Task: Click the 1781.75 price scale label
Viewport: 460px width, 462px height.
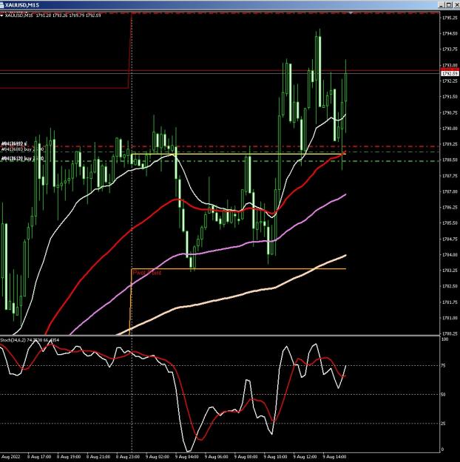Action: click(450, 302)
